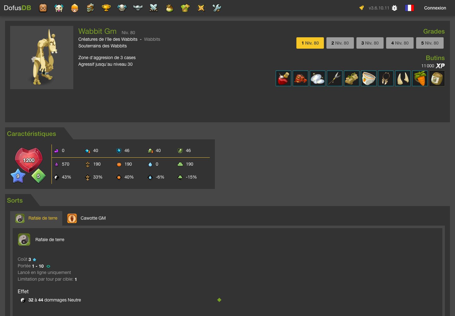Click the bug report icon
This screenshot has width=455, height=316.
tap(395, 8)
